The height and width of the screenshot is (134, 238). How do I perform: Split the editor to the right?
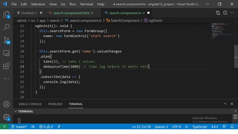225,13
